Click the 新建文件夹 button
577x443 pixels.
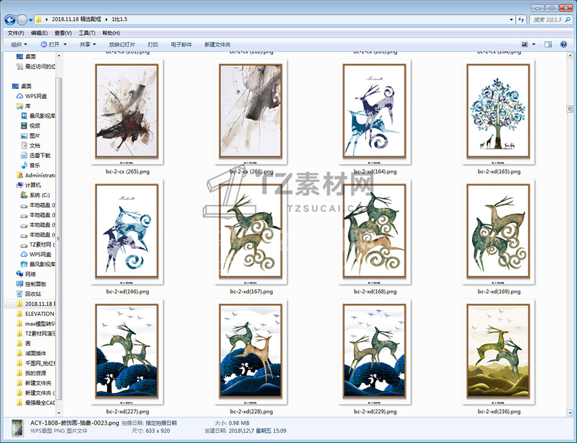click(x=217, y=44)
